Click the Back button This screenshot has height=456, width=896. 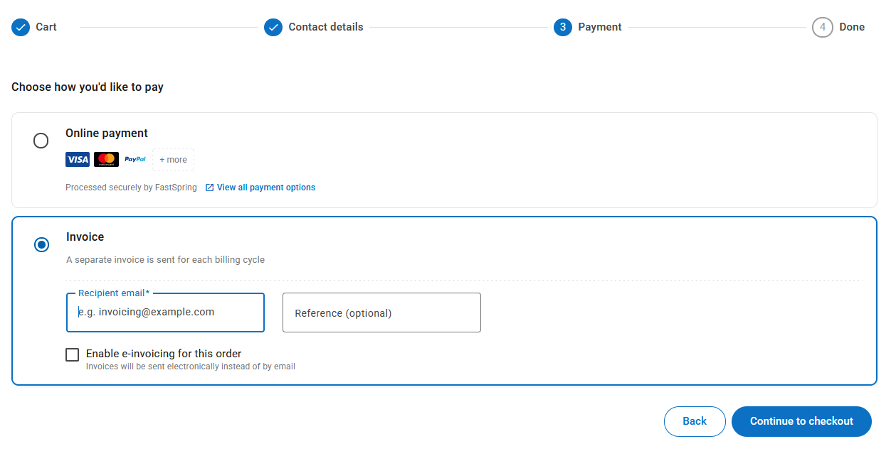(695, 421)
